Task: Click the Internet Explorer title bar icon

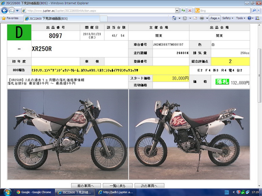Action: click(3, 3)
